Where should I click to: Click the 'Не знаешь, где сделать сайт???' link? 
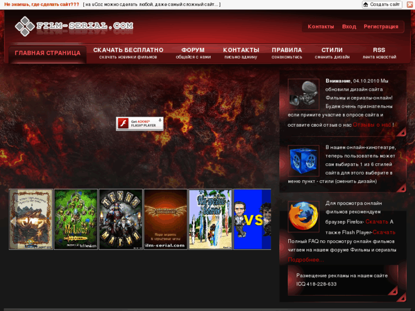pos(42,5)
